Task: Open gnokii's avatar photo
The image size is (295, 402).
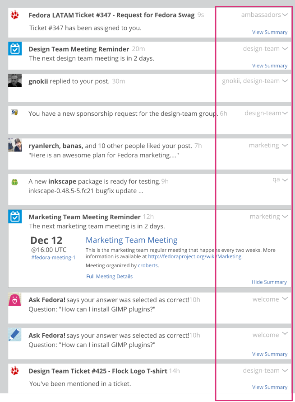Action: pos(15,80)
